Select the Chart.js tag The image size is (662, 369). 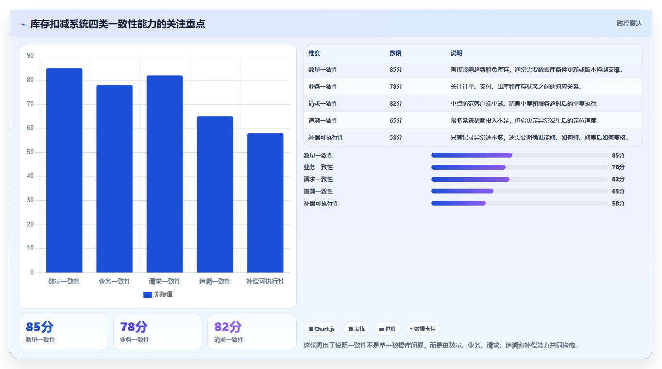click(322, 329)
